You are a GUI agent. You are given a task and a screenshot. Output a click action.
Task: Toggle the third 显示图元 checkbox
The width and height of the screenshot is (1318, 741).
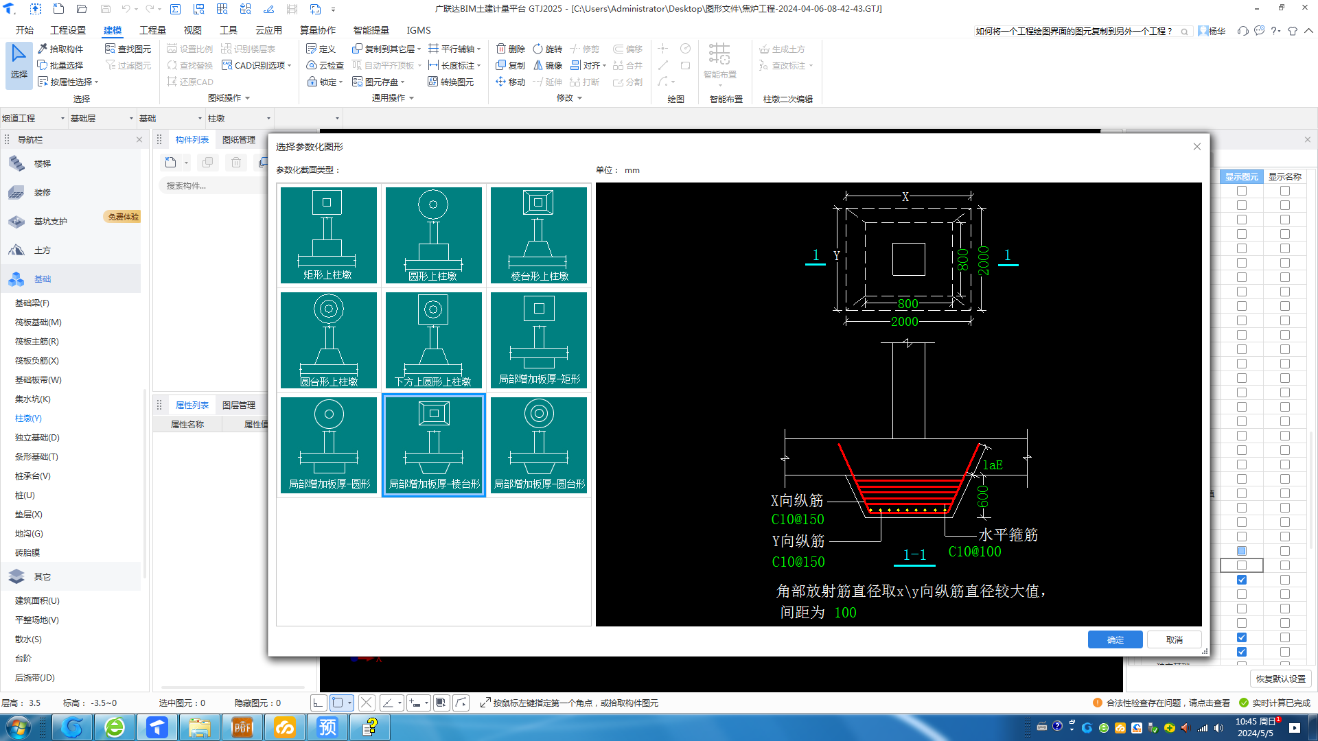tap(1242, 220)
